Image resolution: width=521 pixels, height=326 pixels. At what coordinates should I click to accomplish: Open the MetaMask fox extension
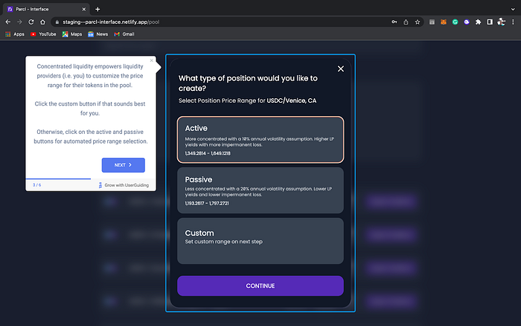tap(444, 22)
